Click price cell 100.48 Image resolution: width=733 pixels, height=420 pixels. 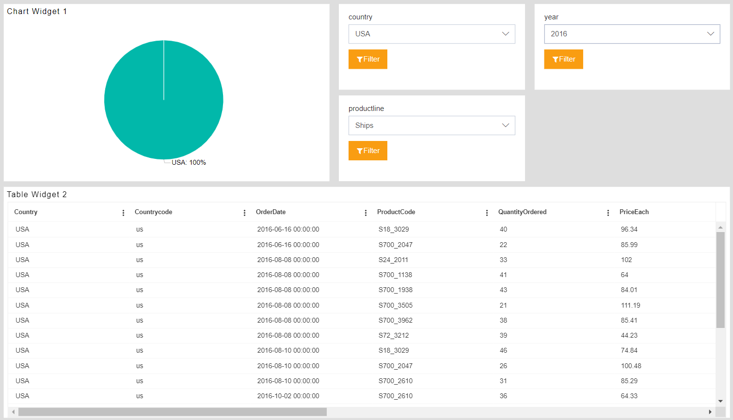coord(631,366)
